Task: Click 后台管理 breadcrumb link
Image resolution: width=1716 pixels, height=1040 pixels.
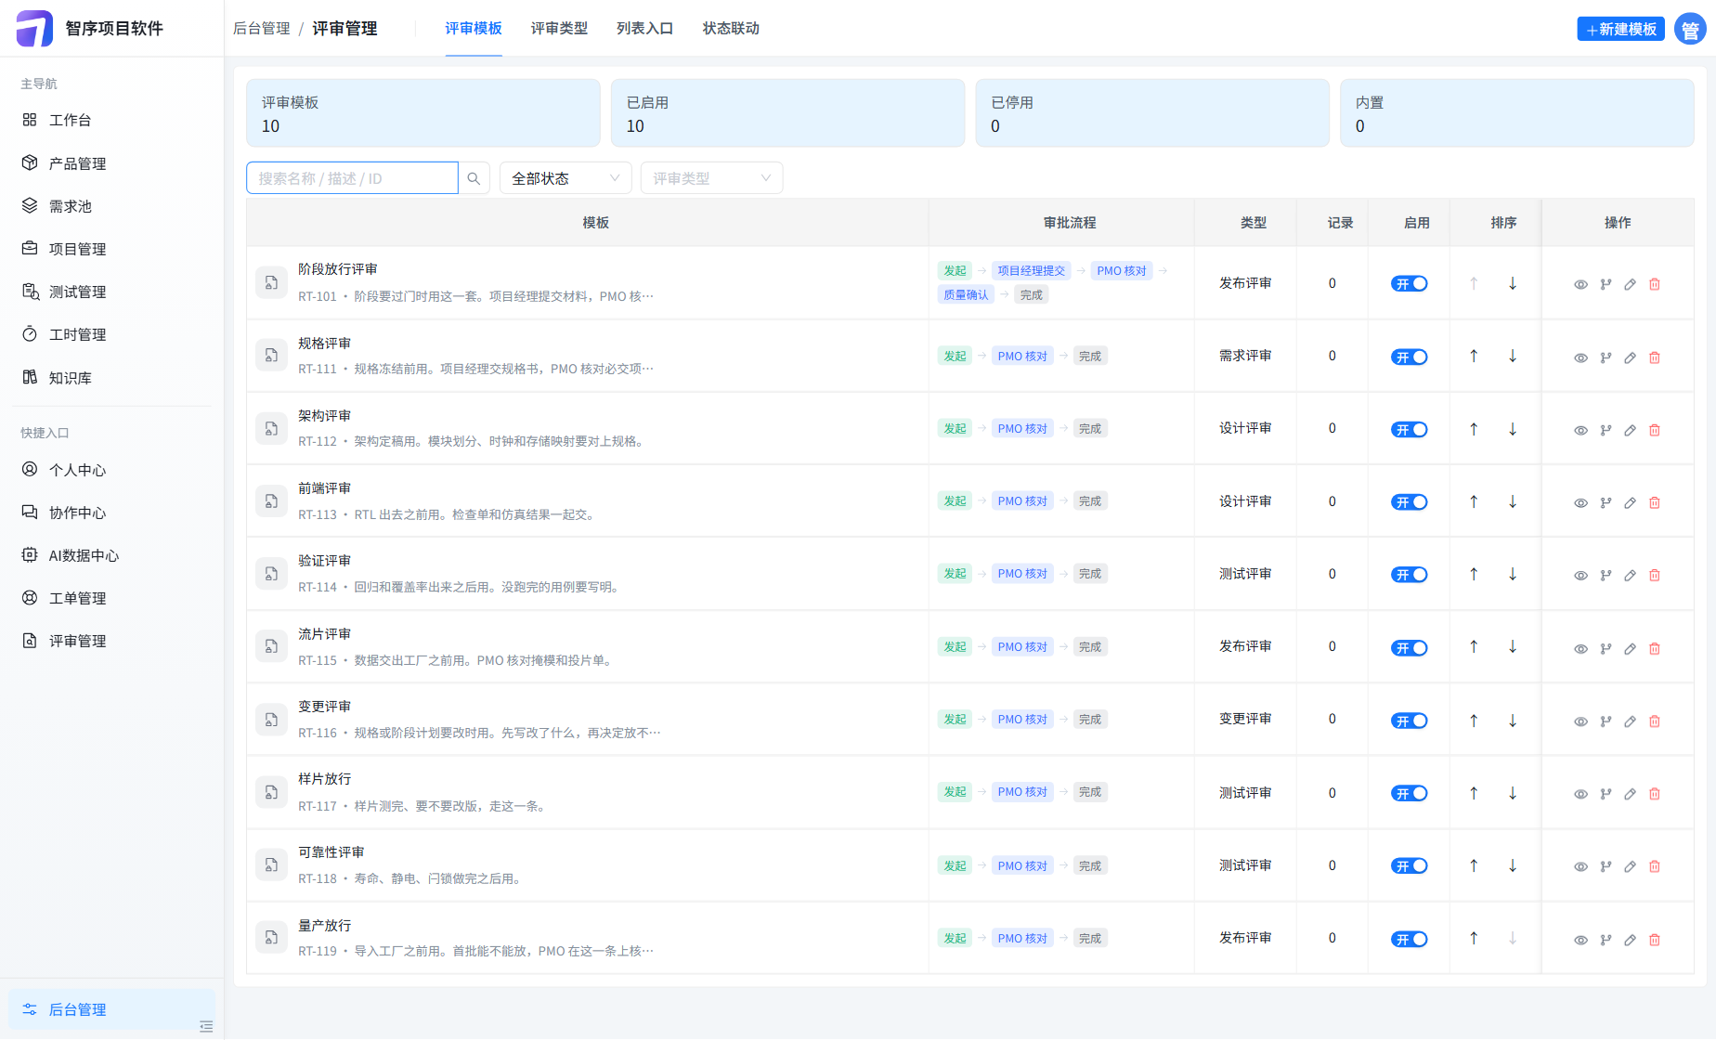Action: point(262,29)
